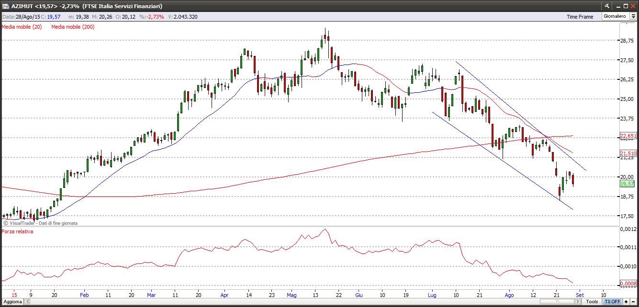Click the red 15 year label on time axis

pyautogui.click(x=14, y=295)
